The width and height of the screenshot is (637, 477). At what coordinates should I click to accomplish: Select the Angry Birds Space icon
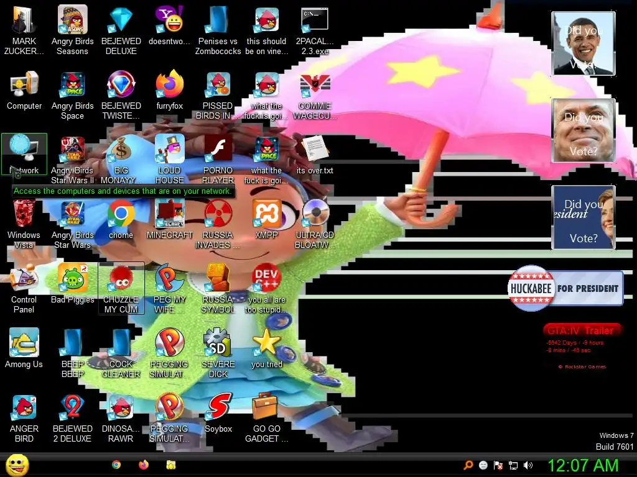click(72, 95)
